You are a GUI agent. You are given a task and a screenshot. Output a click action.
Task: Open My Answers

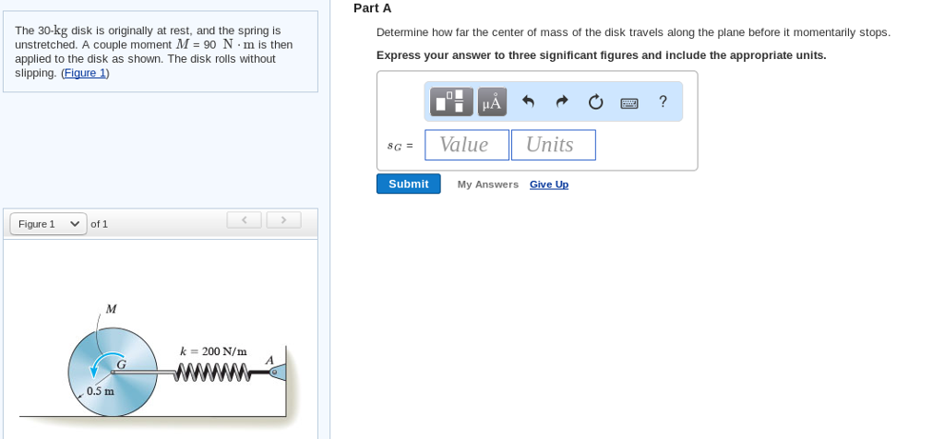coord(487,184)
